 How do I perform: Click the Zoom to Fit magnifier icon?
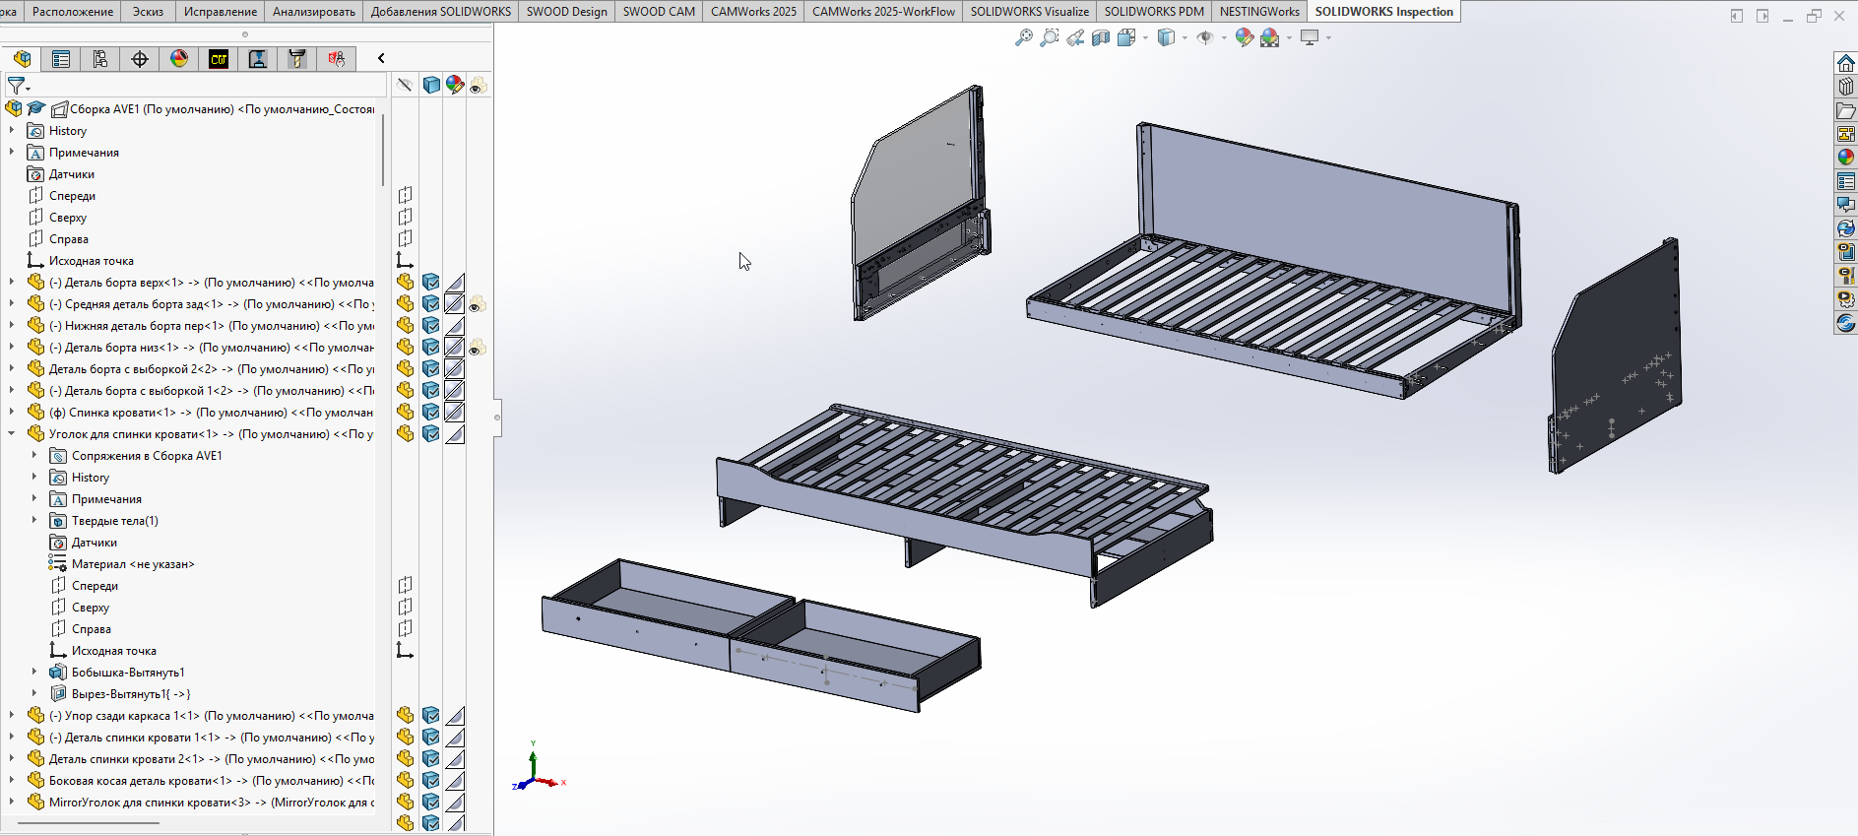(1024, 37)
